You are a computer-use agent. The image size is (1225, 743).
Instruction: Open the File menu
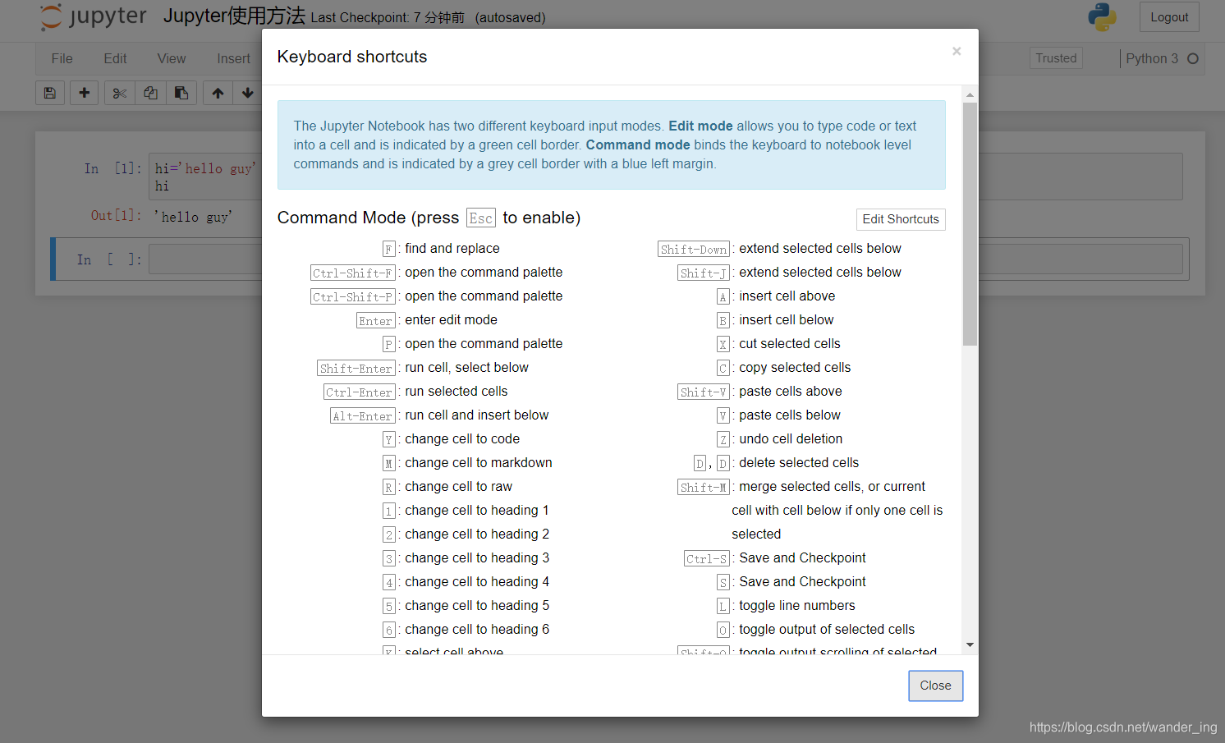point(62,58)
